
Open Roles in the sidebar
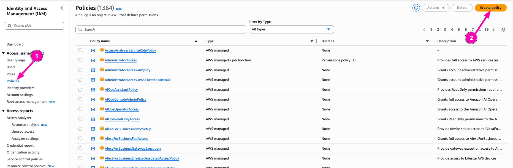(x=11, y=74)
